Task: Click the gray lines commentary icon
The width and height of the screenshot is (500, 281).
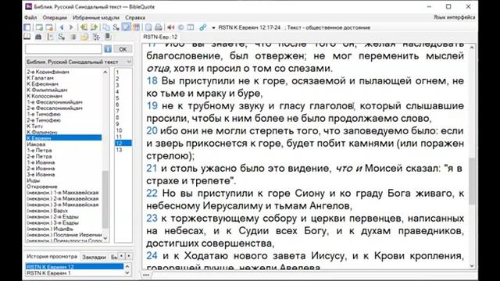Action: [73, 37]
